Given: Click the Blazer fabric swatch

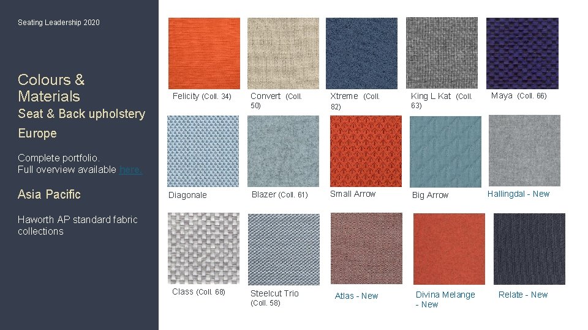Looking at the screenshot, I should tap(283, 151).
